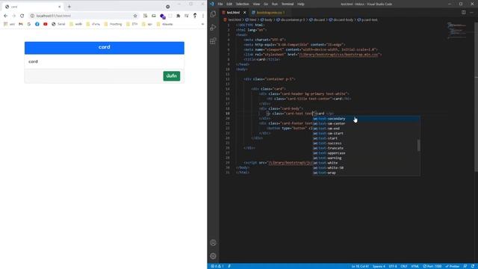
Task: Open the Chrome profile avatar
Action: [x=195, y=16]
